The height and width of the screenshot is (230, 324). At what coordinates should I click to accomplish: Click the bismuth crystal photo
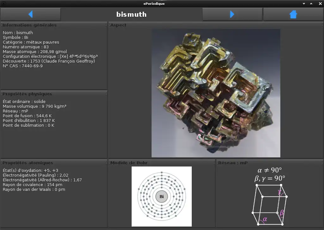(216, 93)
